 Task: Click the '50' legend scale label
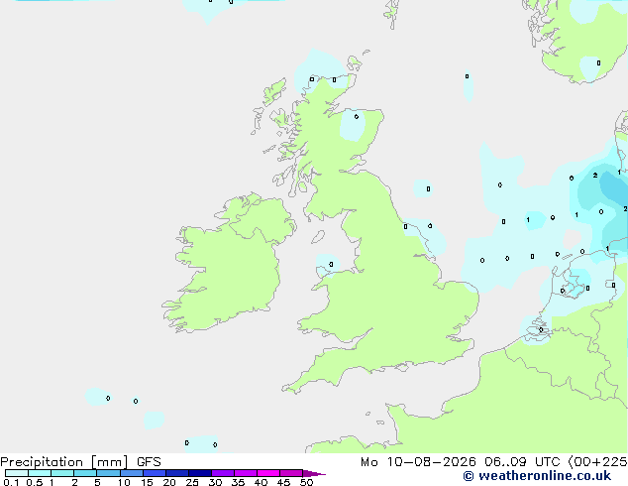pos(306,482)
